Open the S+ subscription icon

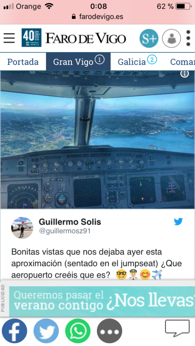[149, 38]
